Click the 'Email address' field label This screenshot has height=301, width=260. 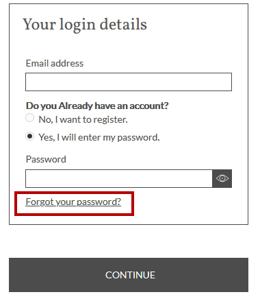55,63
